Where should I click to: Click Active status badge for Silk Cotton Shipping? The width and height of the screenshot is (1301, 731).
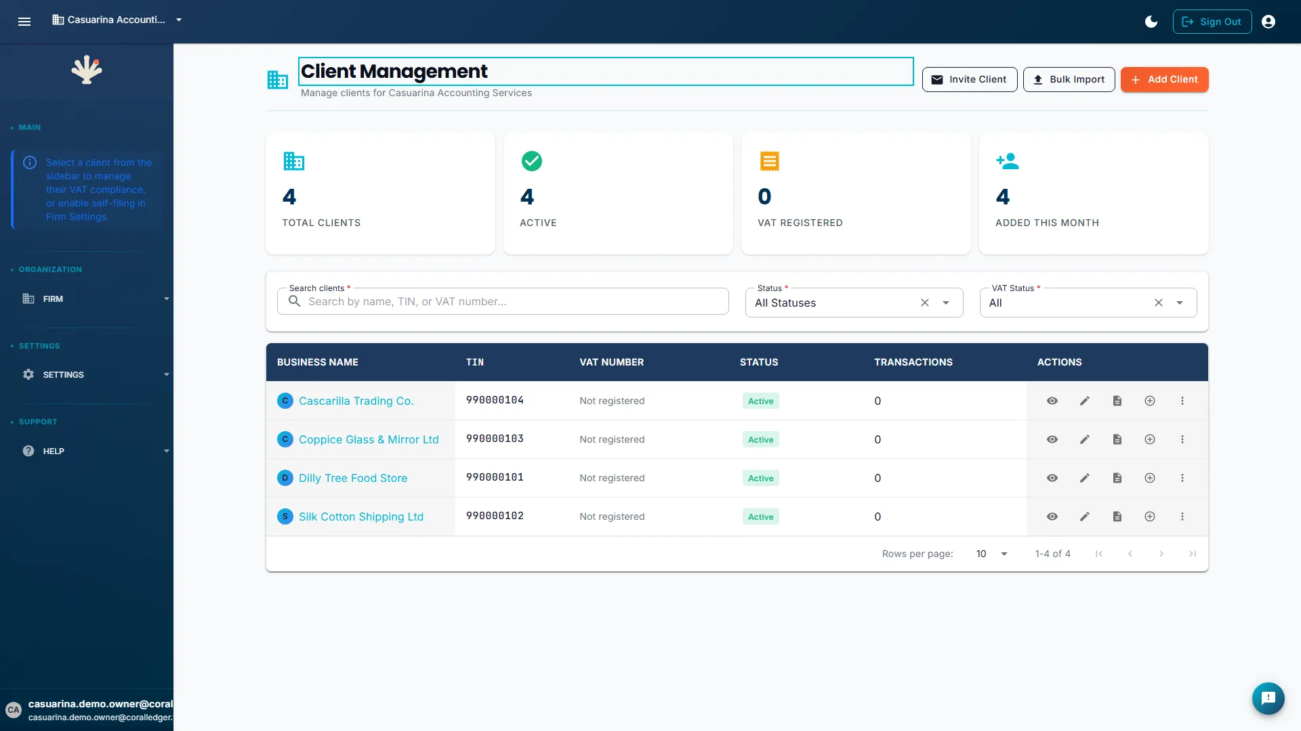point(761,516)
